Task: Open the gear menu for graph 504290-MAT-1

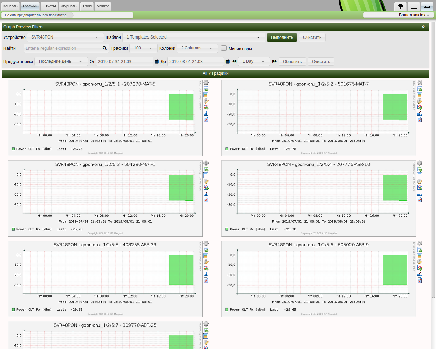Action: click(x=206, y=163)
